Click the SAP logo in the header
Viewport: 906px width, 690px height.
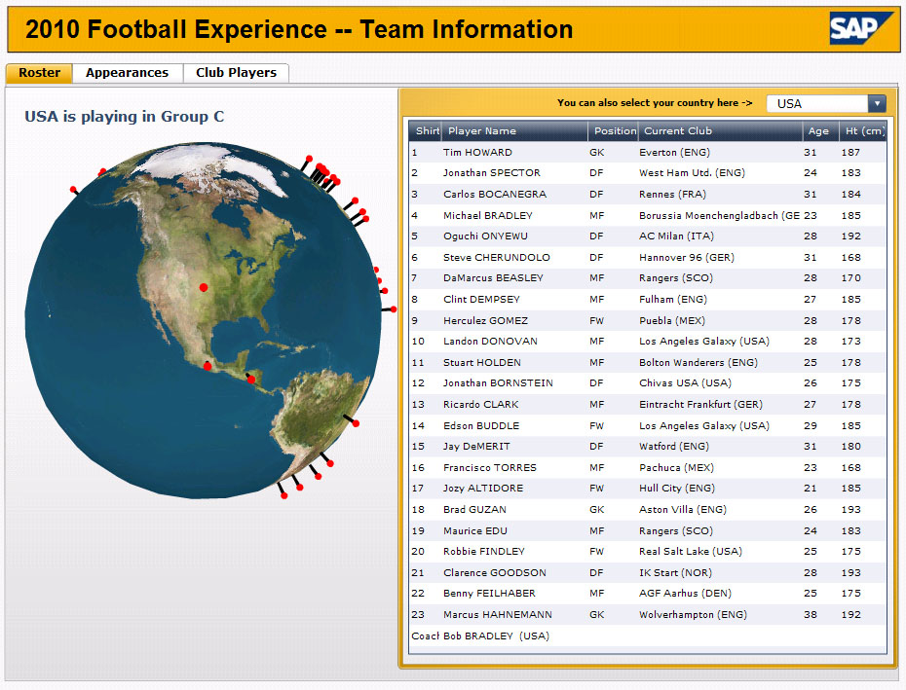click(861, 29)
